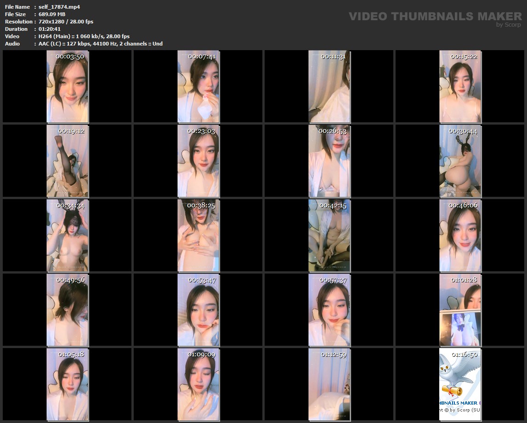
Task: Click the duration value 01:20:41
Action: click(x=50, y=29)
